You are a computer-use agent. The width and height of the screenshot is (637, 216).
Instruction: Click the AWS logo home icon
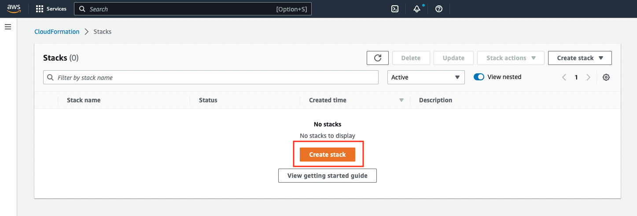point(14,9)
